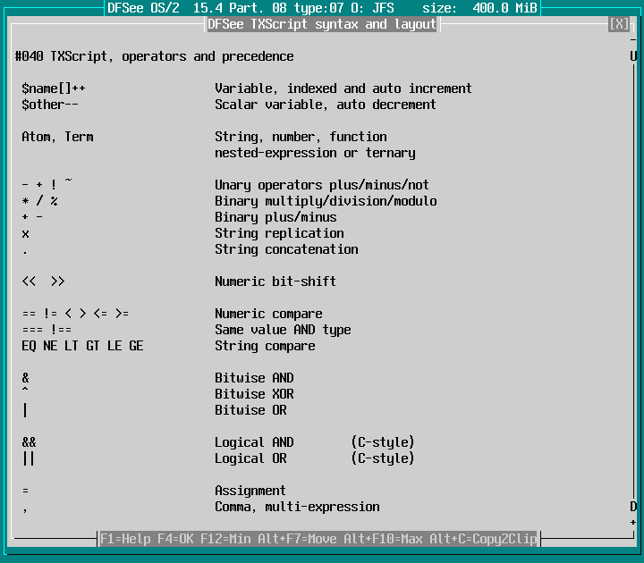Click F4=OK in the bottom bar

click(x=179, y=539)
